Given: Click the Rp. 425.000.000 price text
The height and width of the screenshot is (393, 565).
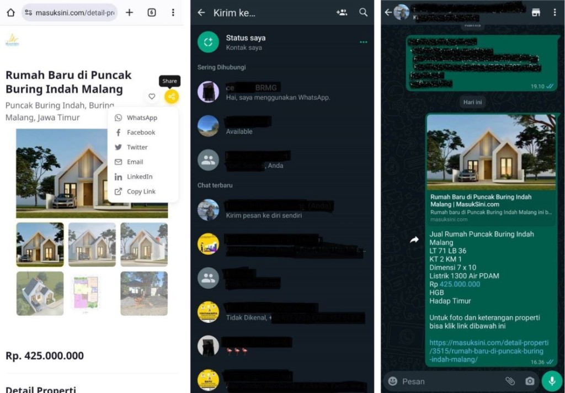Looking at the screenshot, I should (45, 356).
